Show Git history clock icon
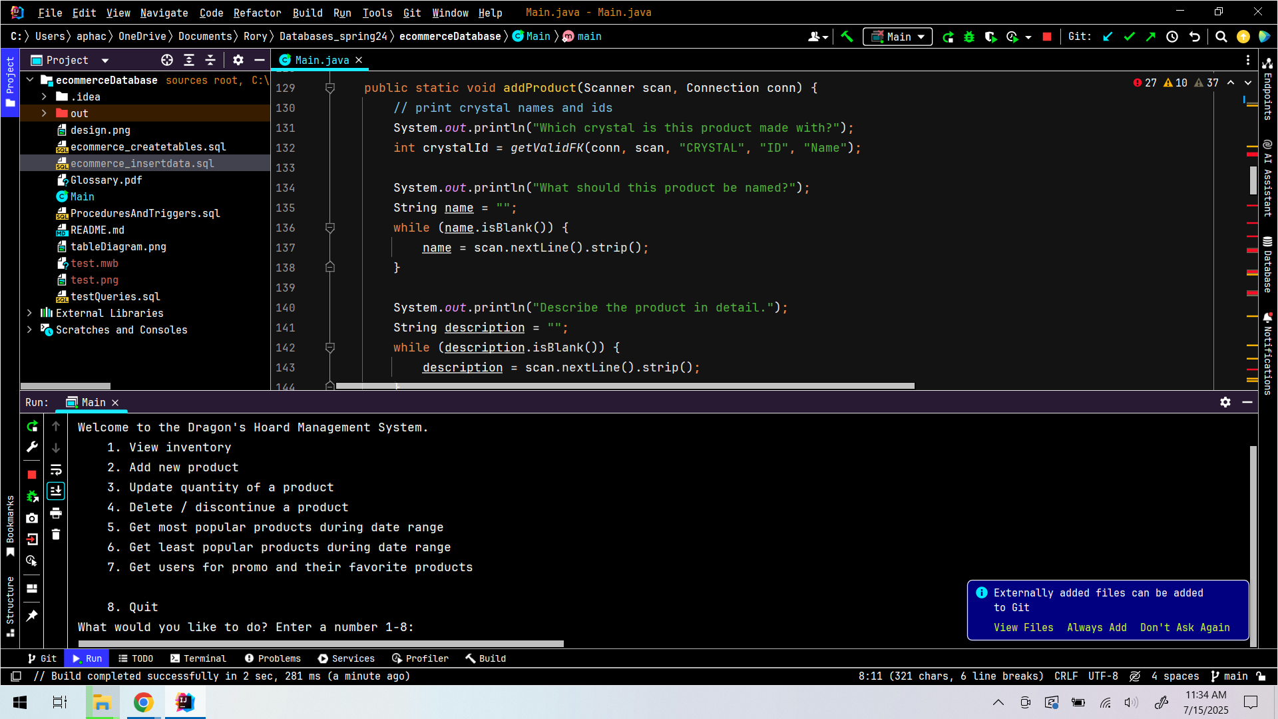 coord(1172,37)
